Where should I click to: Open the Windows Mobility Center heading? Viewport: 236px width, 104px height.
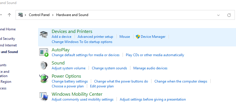tap(77, 94)
